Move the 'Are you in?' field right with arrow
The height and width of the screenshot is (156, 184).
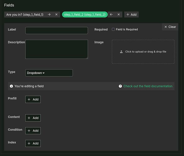click(x=49, y=14)
